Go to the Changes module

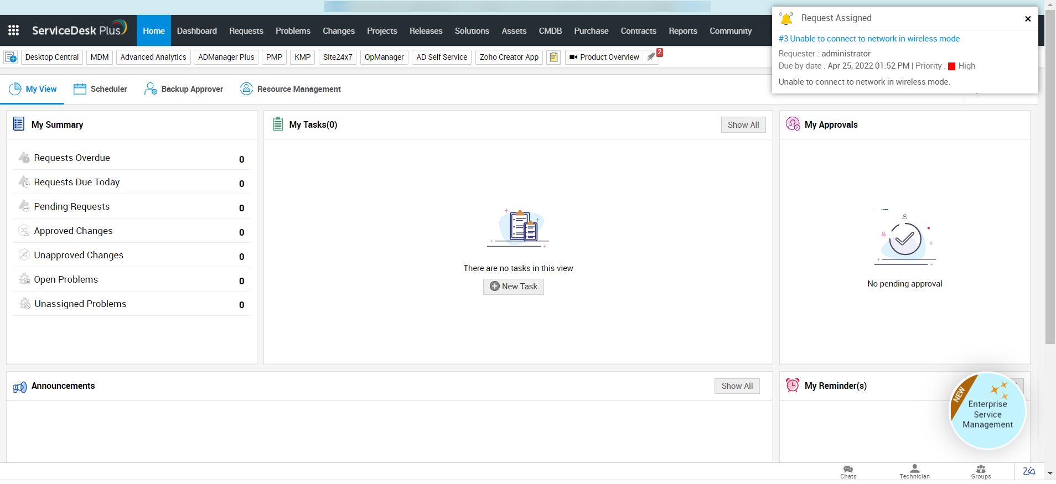pos(339,30)
